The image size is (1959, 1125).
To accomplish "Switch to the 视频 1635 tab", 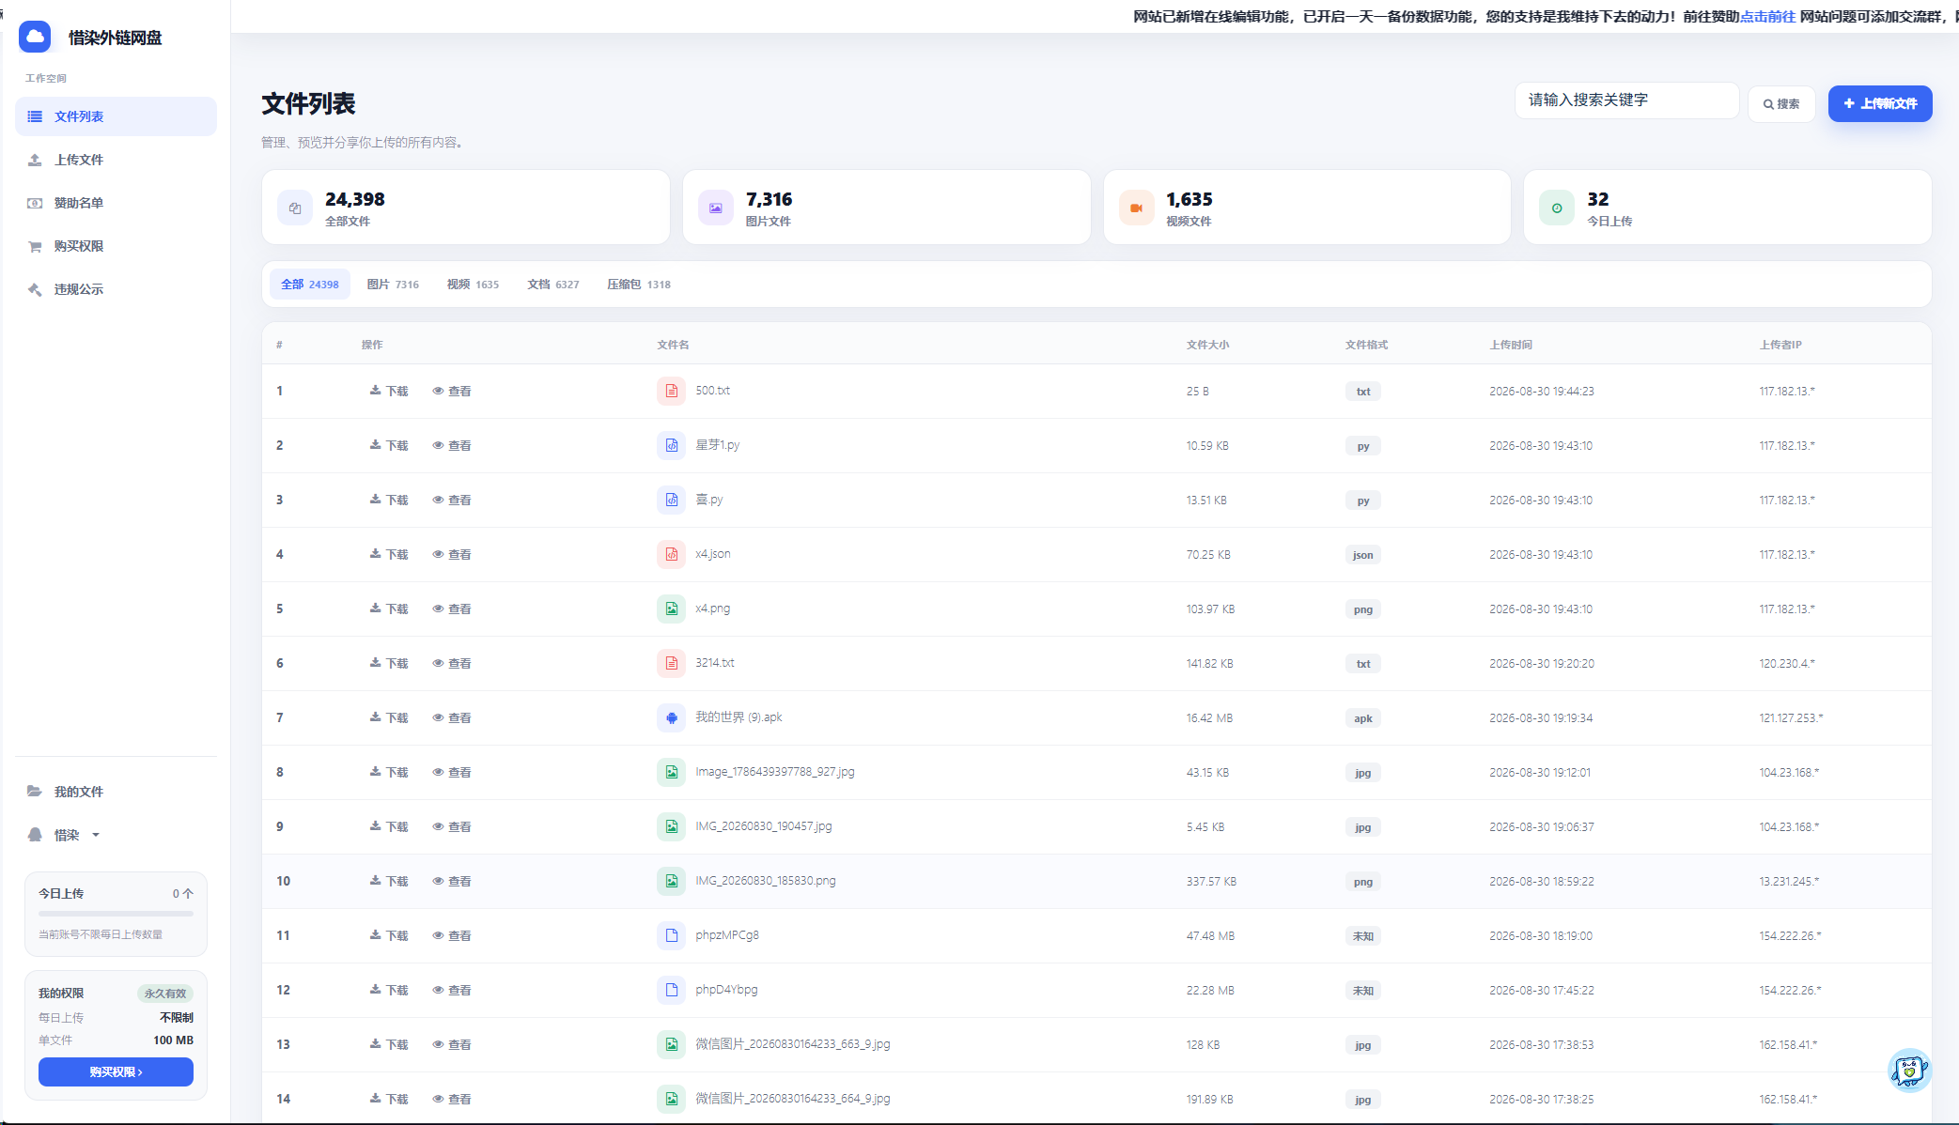I will pos(473,285).
